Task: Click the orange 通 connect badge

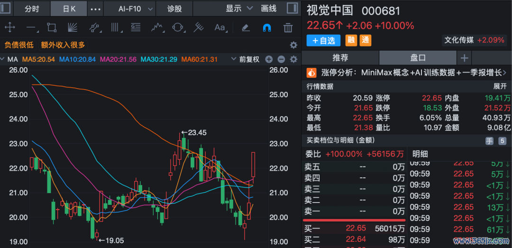Action: 366,40
